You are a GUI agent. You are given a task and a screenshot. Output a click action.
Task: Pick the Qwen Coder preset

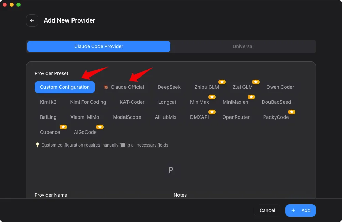[x=280, y=87]
